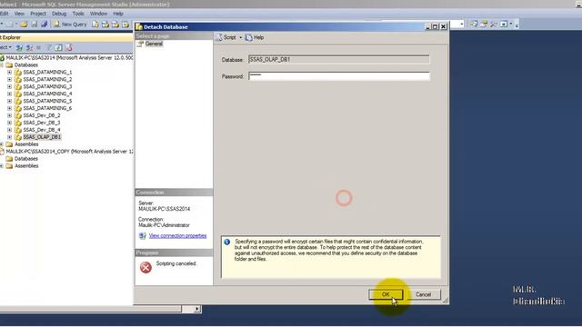Expand SSAS_DATAMINING_2 database node
The height and width of the screenshot is (327, 582).
(x=10, y=79)
